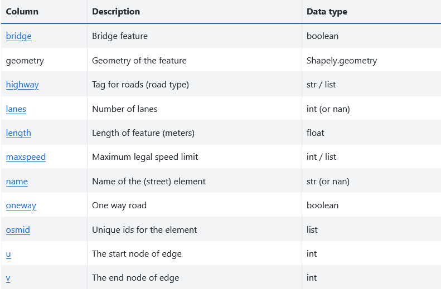
Task: Open the length column link
Action: [x=18, y=133]
